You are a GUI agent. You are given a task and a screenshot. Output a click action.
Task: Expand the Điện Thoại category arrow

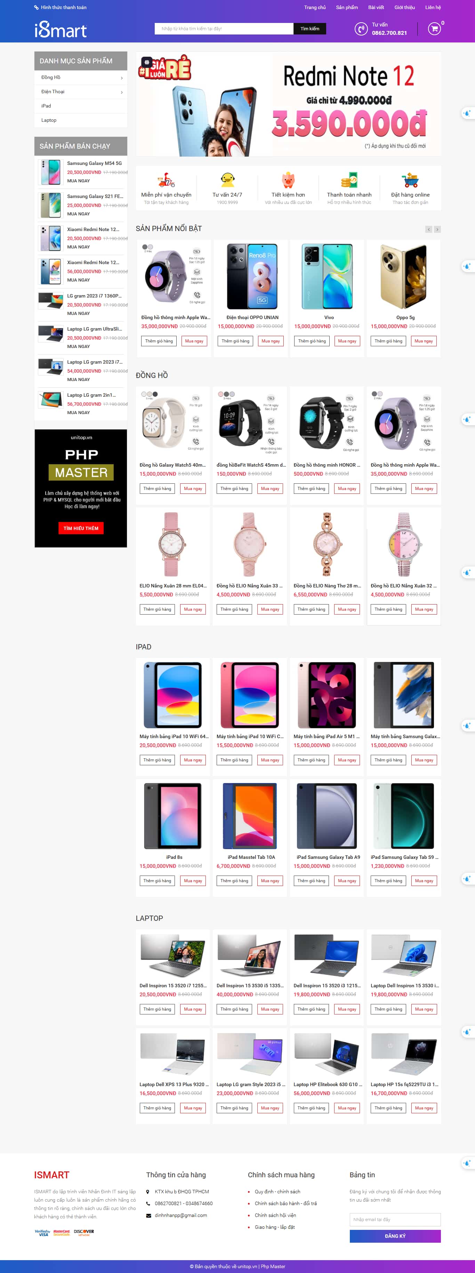pos(121,93)
